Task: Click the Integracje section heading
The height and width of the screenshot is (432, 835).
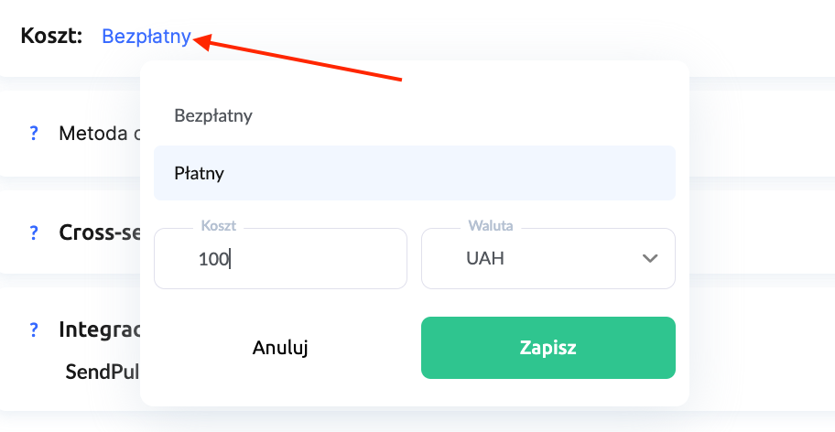Action: pos(99,329)
